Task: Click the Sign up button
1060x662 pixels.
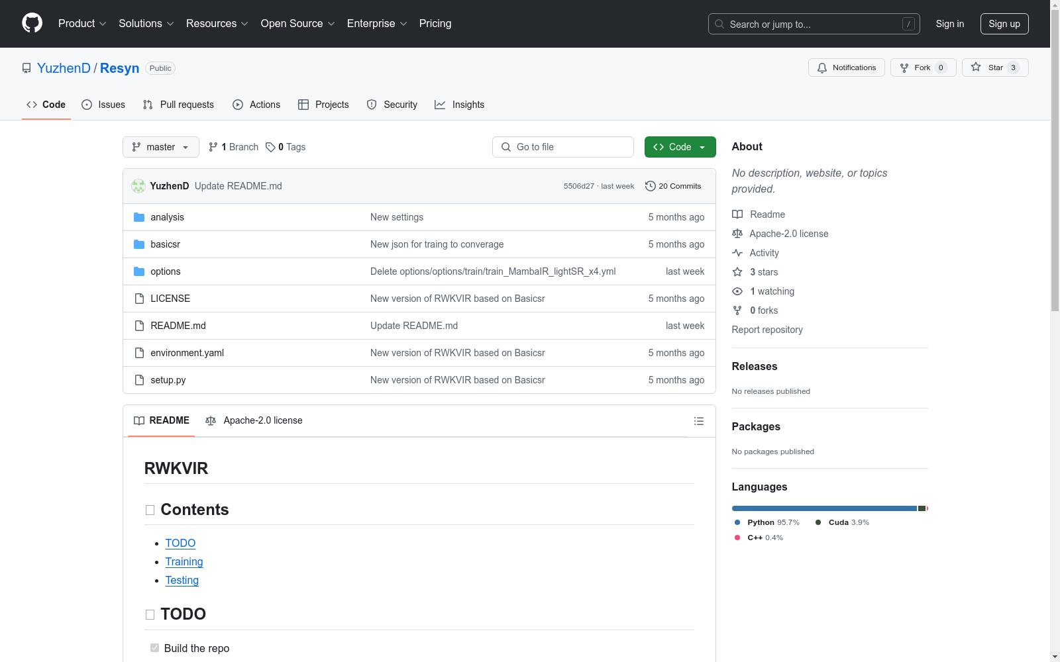Action: pos(1004,24)
